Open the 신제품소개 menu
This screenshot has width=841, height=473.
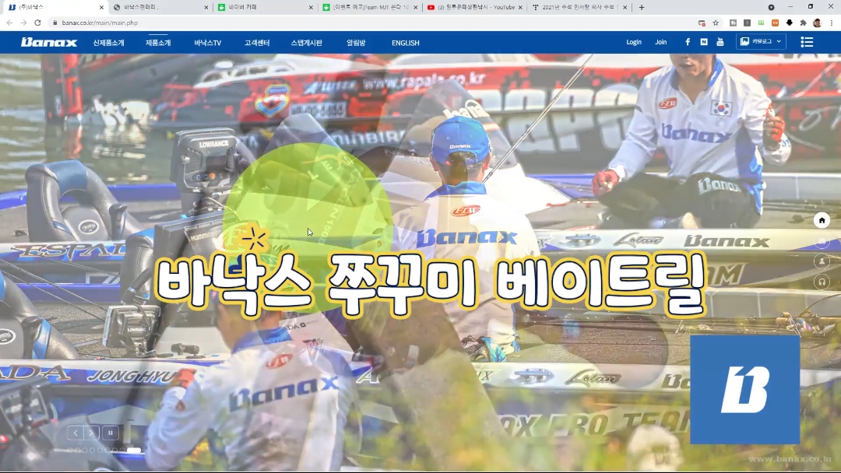108,42
